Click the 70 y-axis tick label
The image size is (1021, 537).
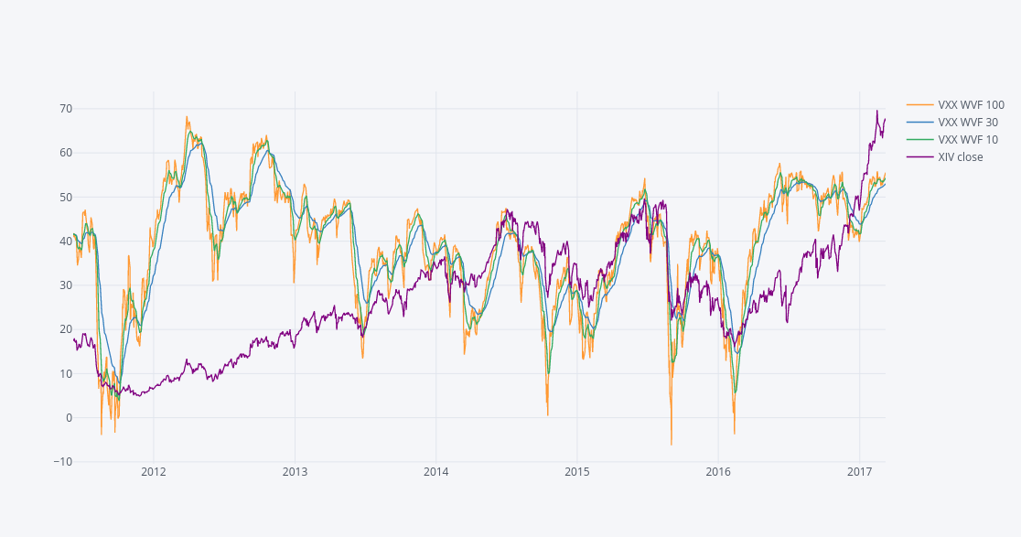pyautogui.click(x=66, y=109)
